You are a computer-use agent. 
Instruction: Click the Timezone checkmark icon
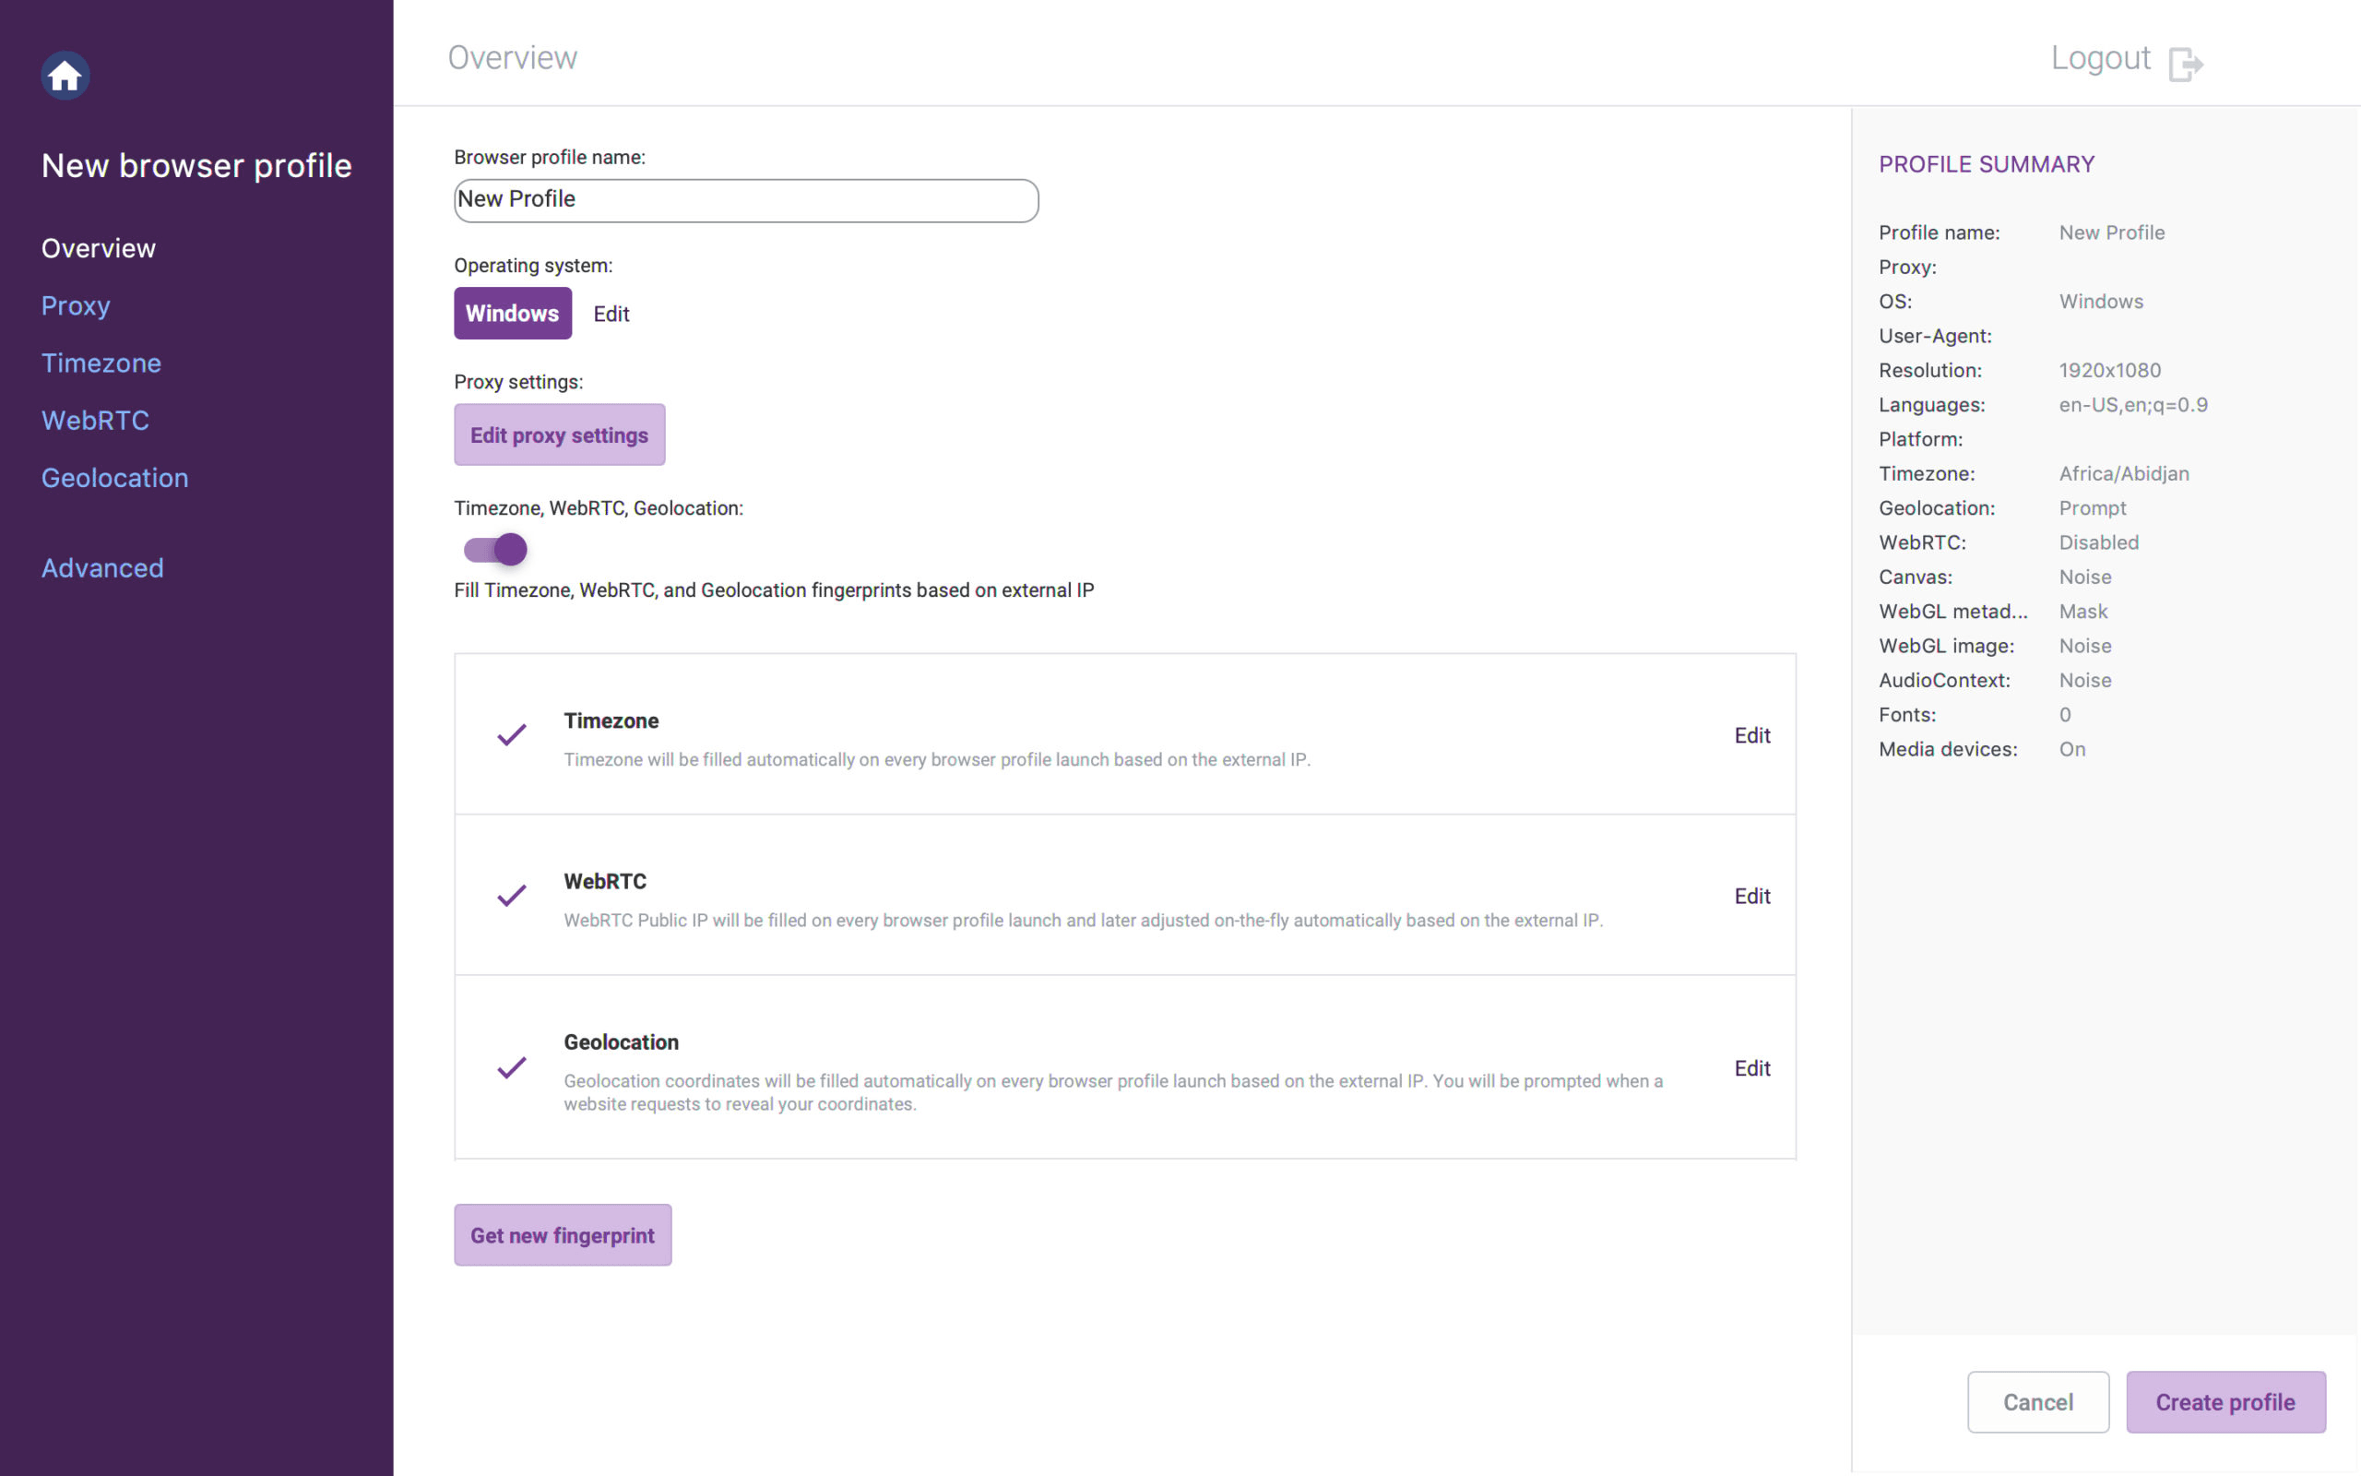click(x=512, y=735)
